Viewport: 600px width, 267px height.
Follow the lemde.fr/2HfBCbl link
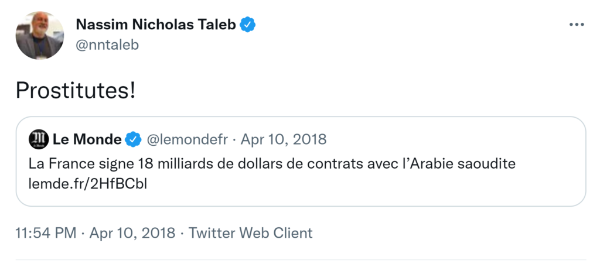coord(88,183)
